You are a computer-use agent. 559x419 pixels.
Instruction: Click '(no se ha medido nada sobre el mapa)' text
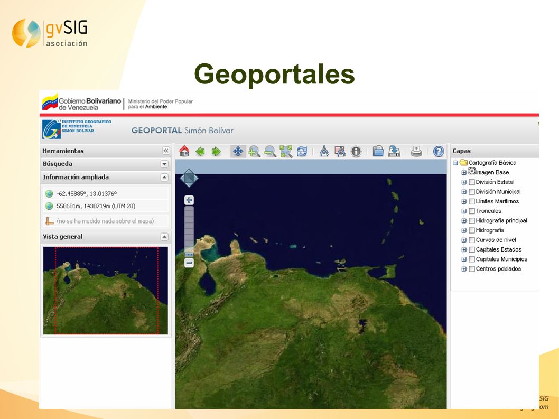[105, 221]
